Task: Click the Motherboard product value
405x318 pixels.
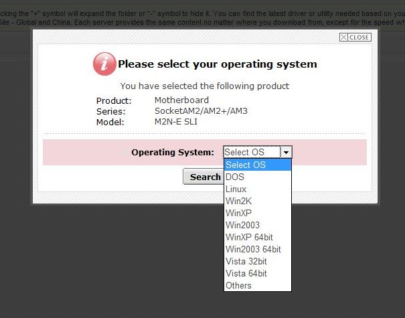Action: [x=181, y=100]
